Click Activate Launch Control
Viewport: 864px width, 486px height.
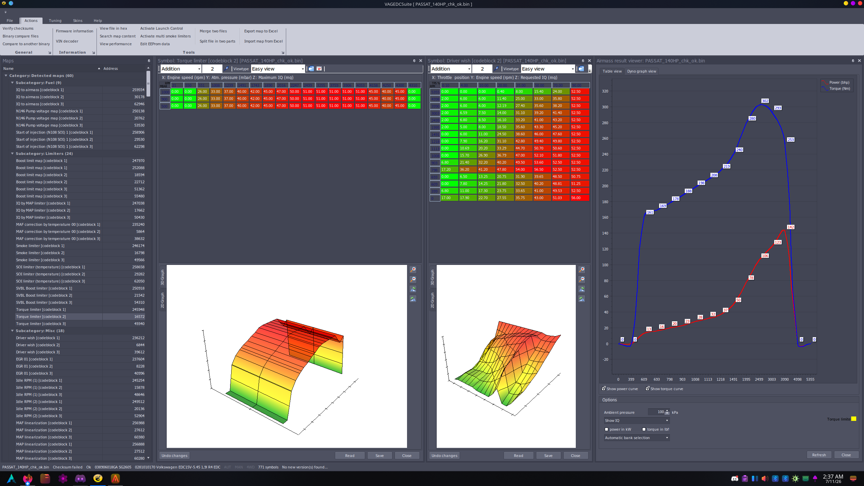click(x=162, y=28)
